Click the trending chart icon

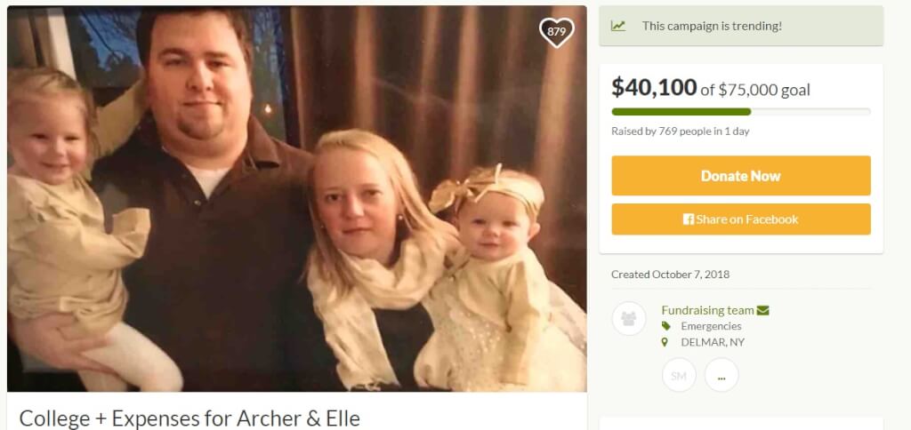618,26
